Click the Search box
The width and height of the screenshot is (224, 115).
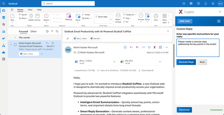click(x=68, y=4)
